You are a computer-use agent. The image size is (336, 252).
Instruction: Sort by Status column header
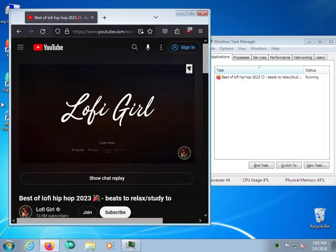314,70
